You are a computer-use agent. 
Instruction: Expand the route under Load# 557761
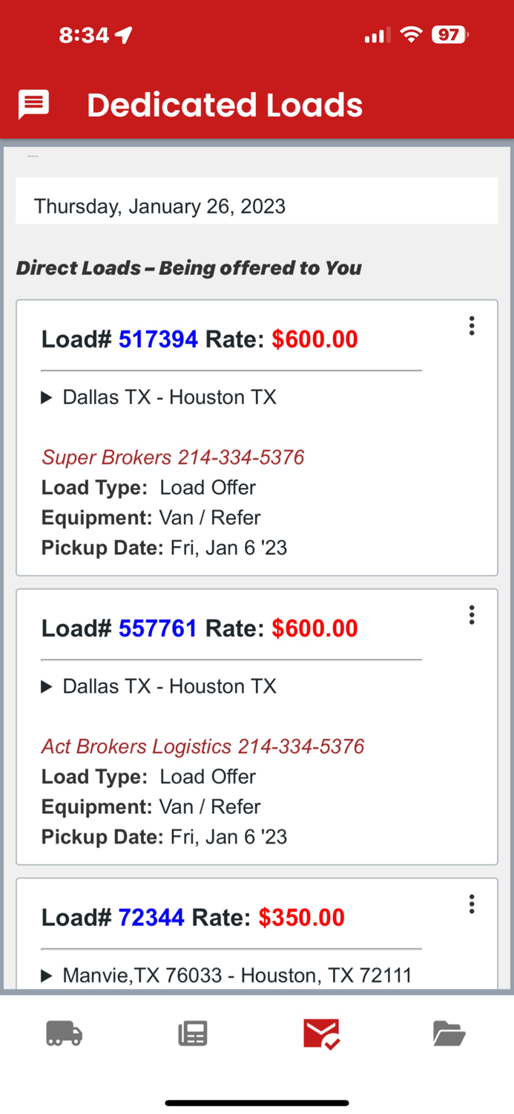[x=47, y=686]
